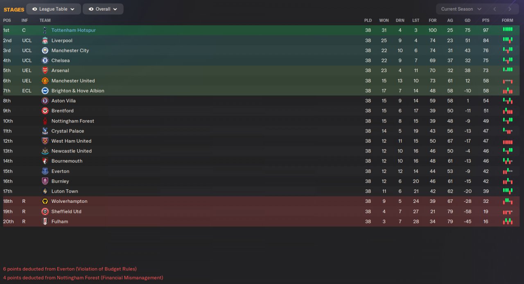This screenshot has height=284, width=524.
Task: Click the Newcastle United badge icon
Action: [x=45, y=151]
